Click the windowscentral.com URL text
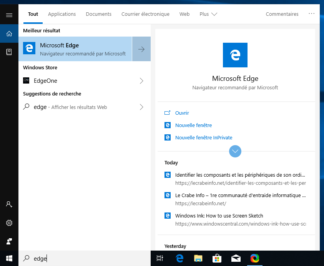The image size is (324, 266). point(241,224)
